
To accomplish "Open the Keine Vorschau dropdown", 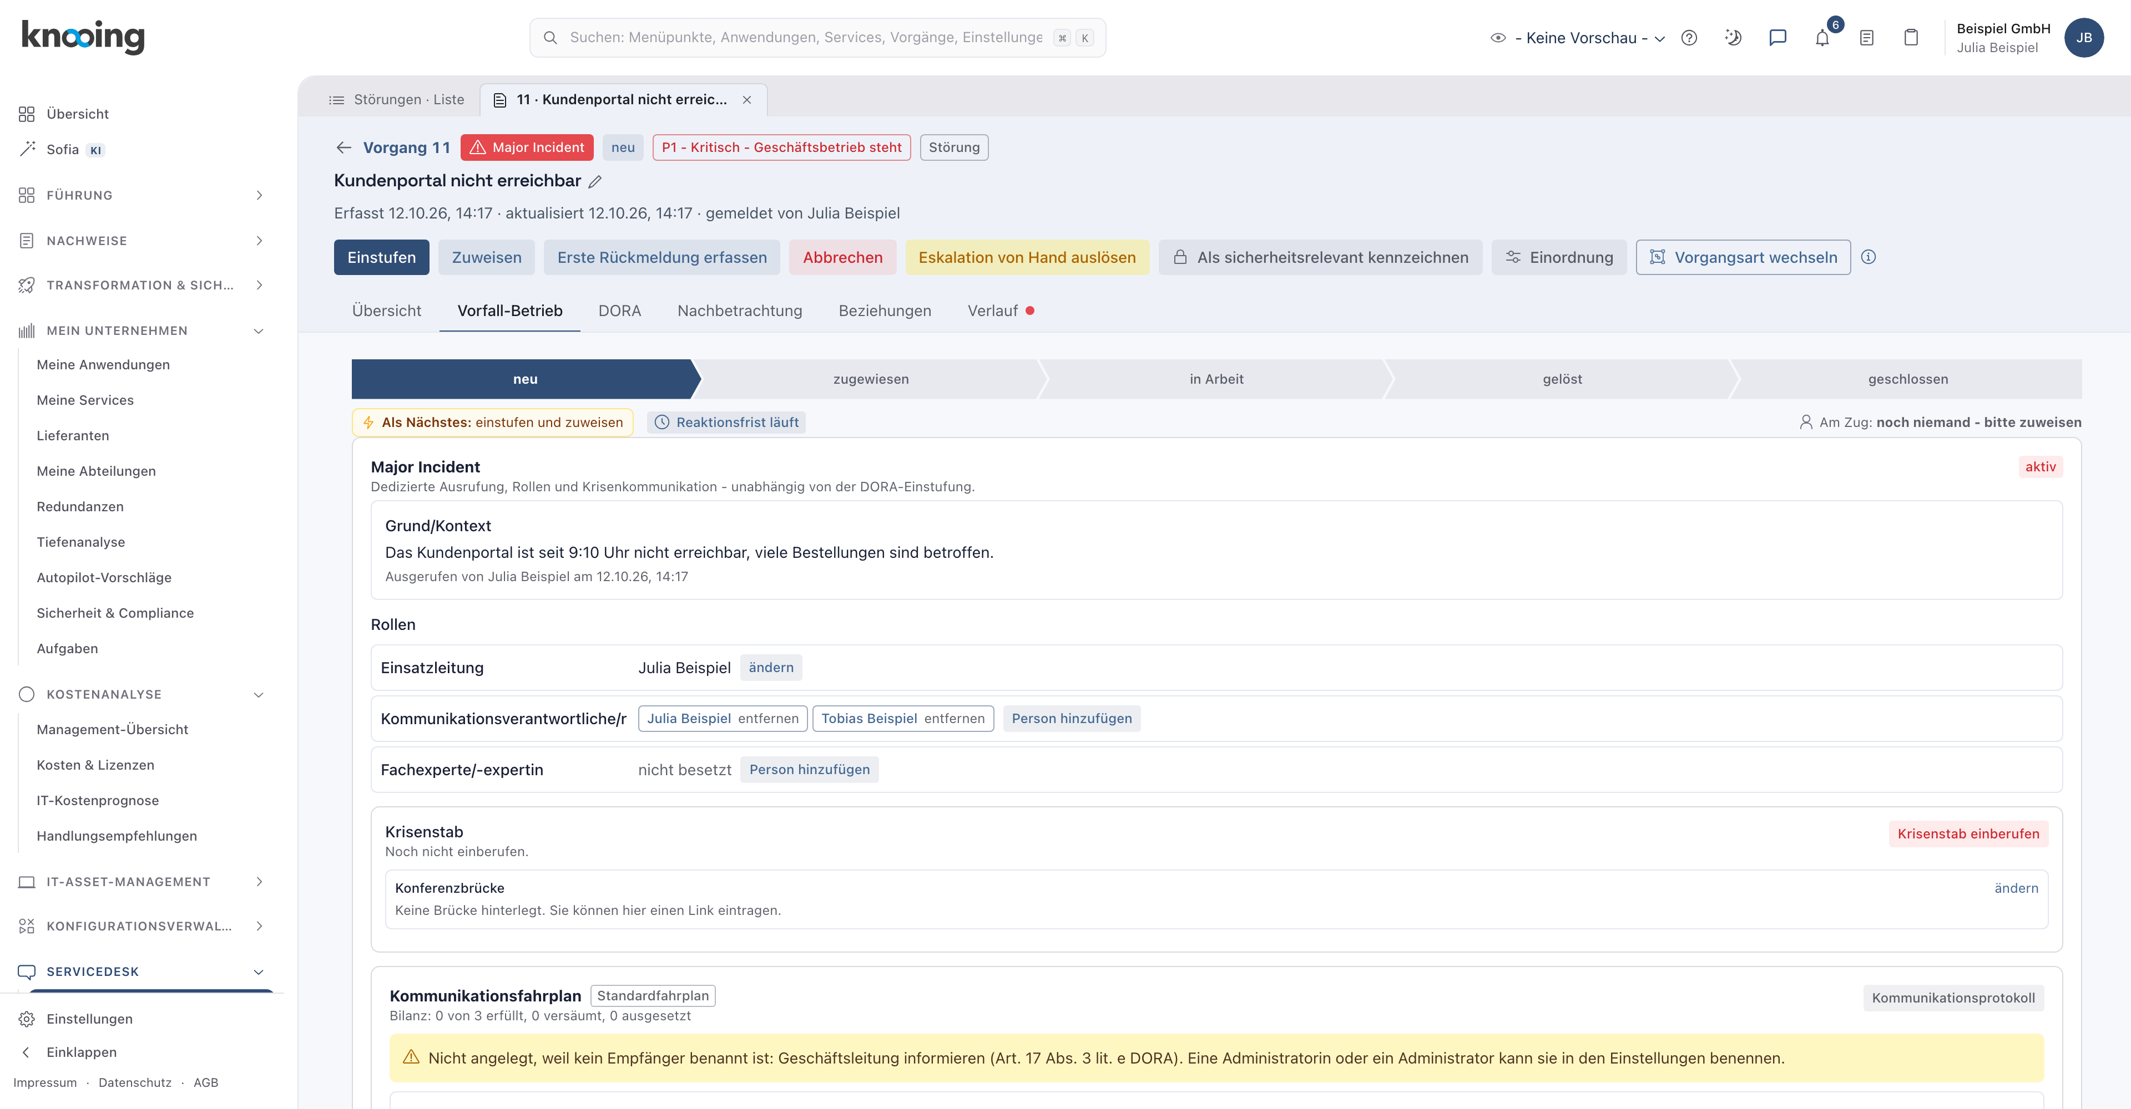I will click(1578, 38).
